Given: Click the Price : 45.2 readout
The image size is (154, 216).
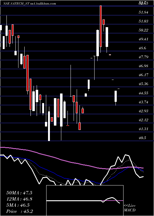Looking at the screenshot, I should pyautogui.click(x=19, y=211).
